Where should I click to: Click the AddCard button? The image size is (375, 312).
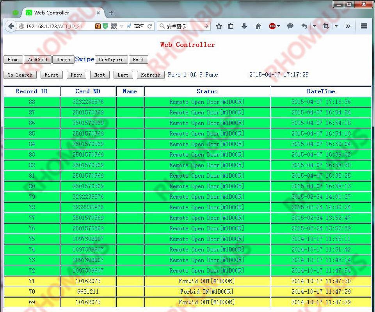(x=37, y=60)
